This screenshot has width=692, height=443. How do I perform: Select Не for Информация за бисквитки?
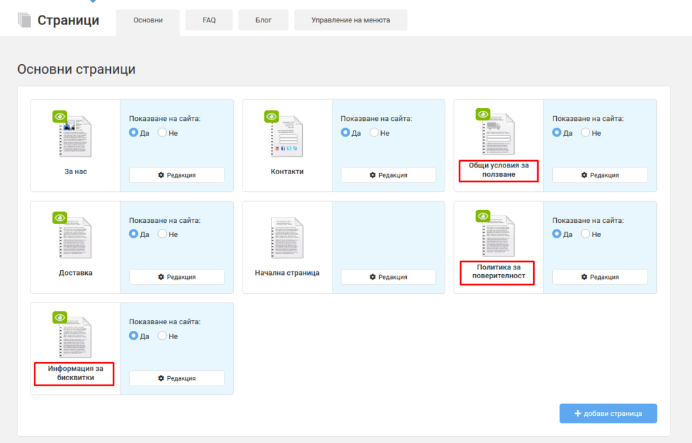point(162,336)
